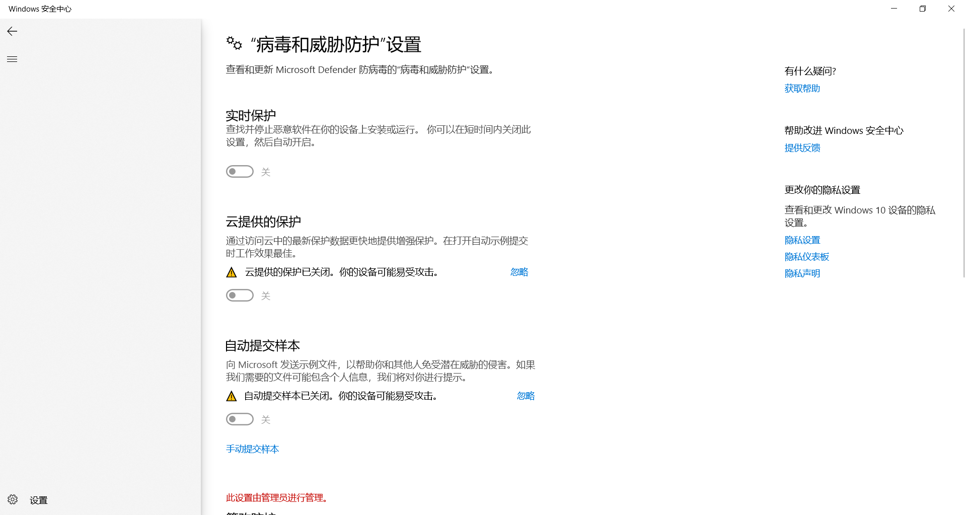Close the Windows 安全中心 window
Screen dimensions: 966x515
[x=951, y=9]
